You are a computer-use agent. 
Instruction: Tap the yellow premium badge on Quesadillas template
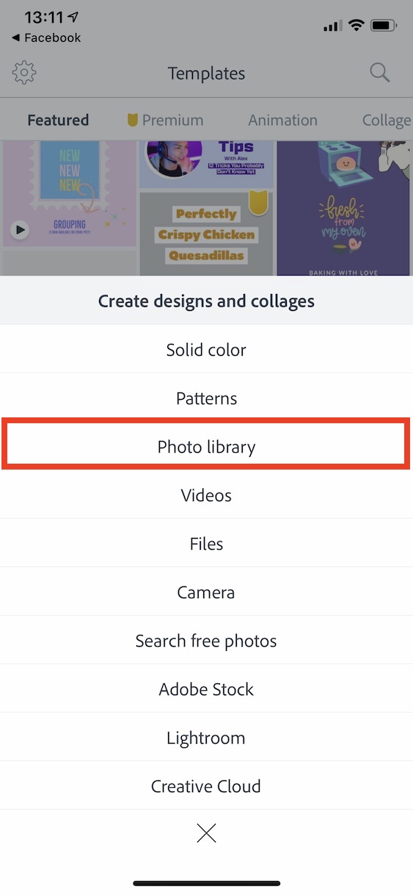point(258,202)
